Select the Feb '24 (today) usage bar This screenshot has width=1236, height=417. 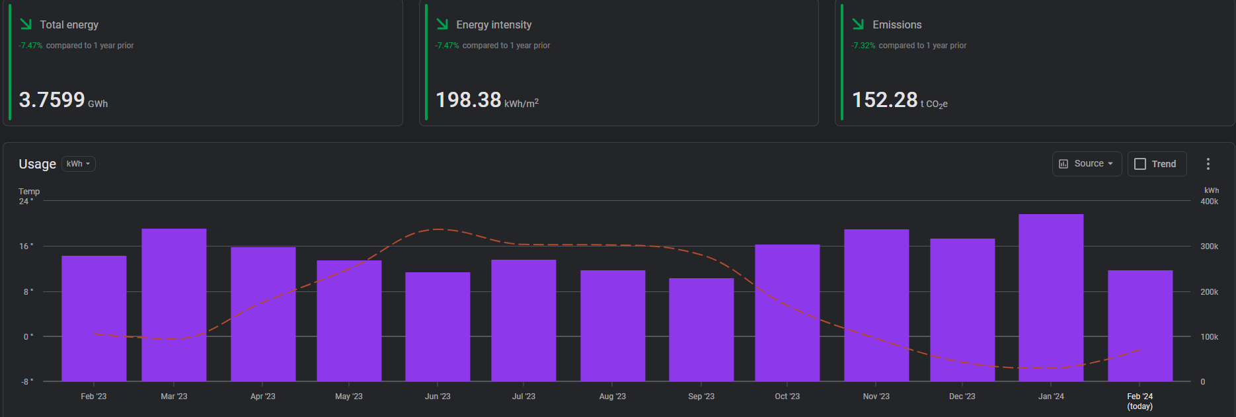click(x=1140, y=326)
